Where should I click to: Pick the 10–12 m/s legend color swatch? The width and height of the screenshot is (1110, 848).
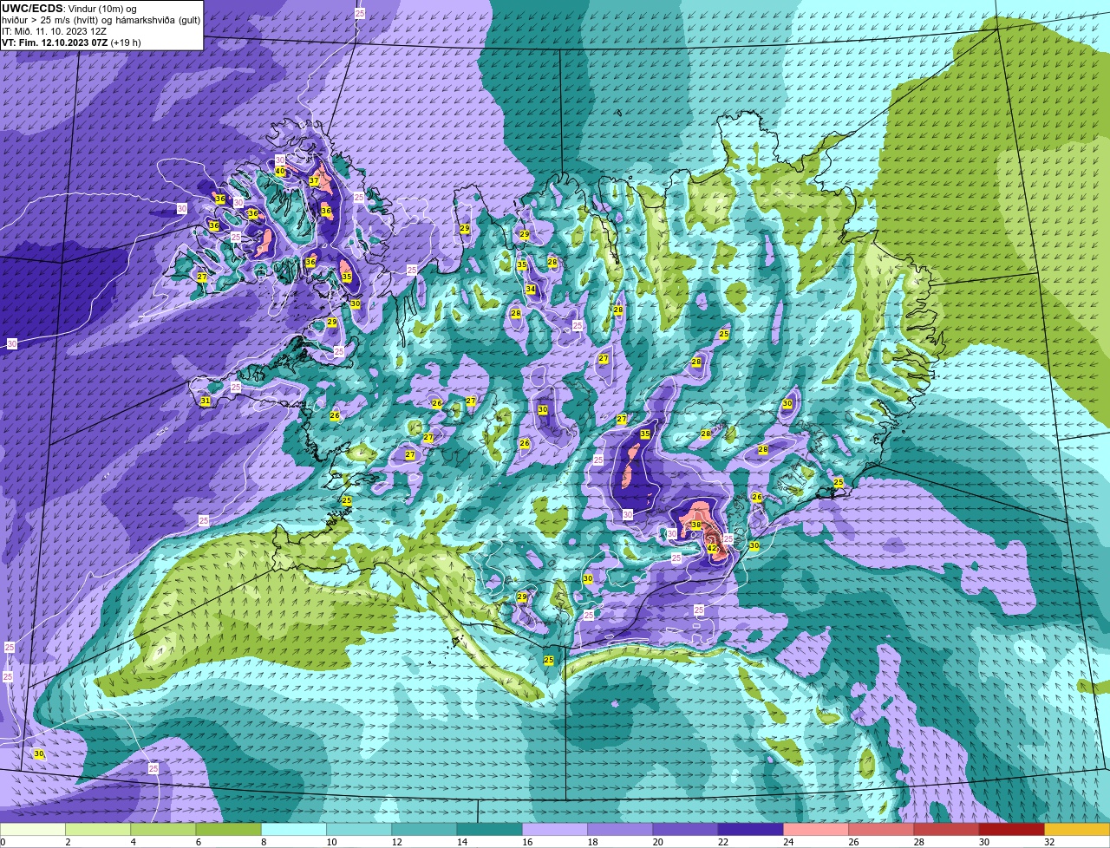pos(359,829)
